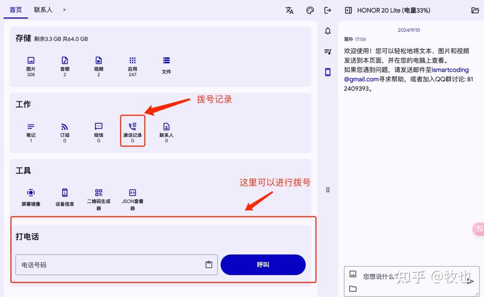Open 通话记录 (Call log) icon
Image resolution: width=484 pixels, height=297 pixels.
[132, 132]
